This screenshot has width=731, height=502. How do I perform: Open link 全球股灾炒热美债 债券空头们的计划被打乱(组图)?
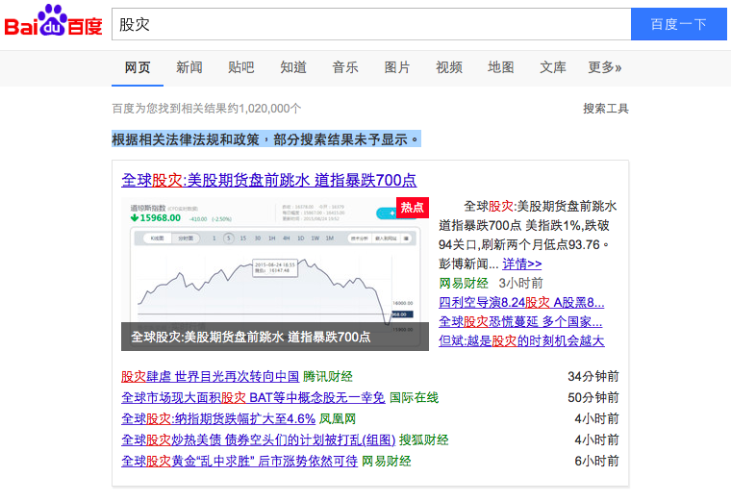259,440
